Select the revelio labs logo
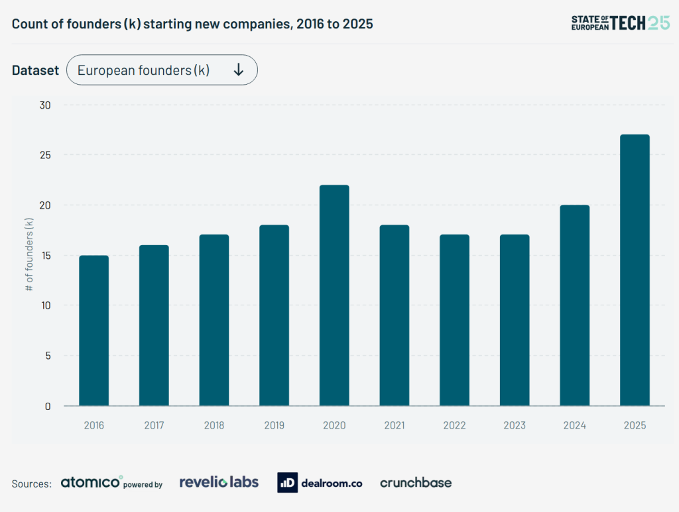The image size is (679, 512). [x=219, y=482]
